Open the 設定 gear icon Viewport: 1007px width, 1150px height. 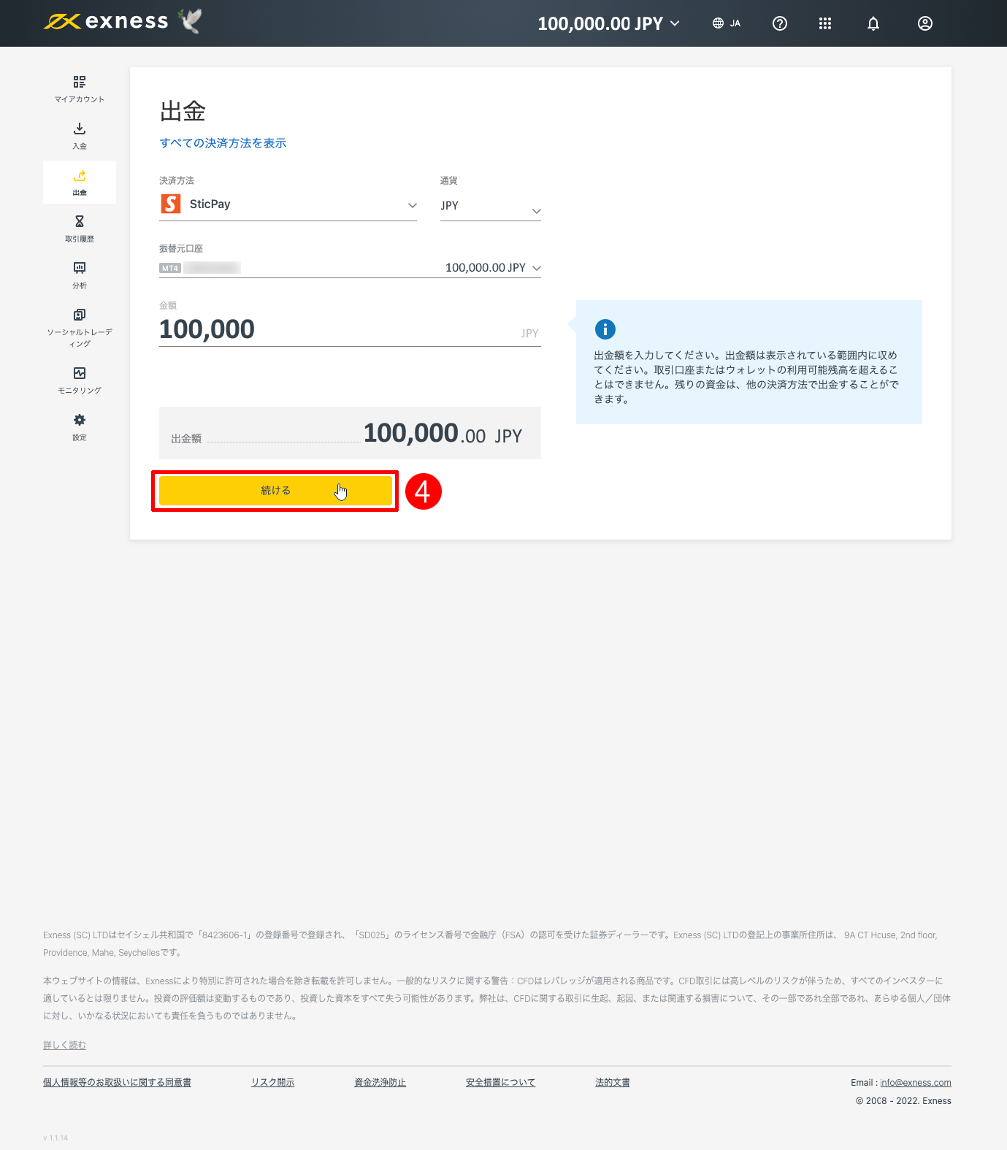click(80, 420)
